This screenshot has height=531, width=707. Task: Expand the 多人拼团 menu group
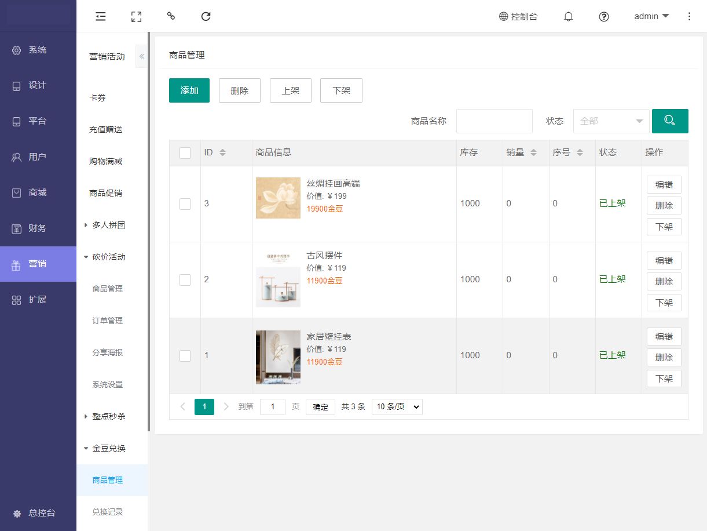[108, 225]
